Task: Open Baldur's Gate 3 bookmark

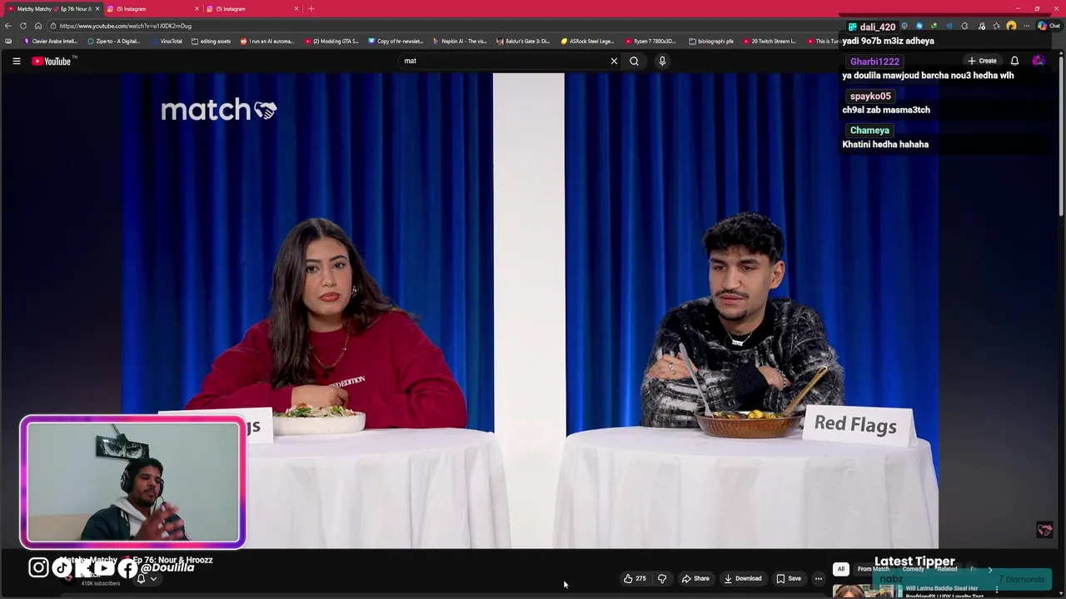Action: pyautogui.click(x=523, y=41)
